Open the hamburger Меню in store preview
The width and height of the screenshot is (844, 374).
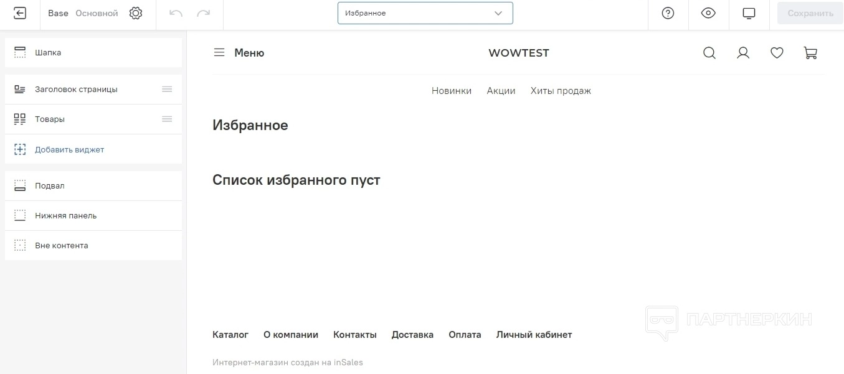click(239, 53)
